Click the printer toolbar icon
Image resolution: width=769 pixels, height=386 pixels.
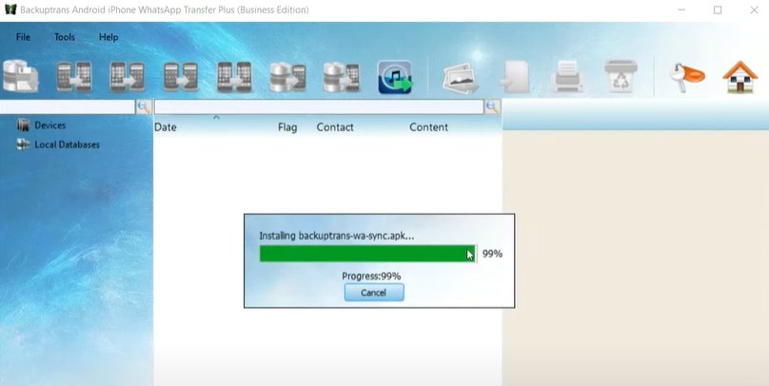[x=567, y=76]
